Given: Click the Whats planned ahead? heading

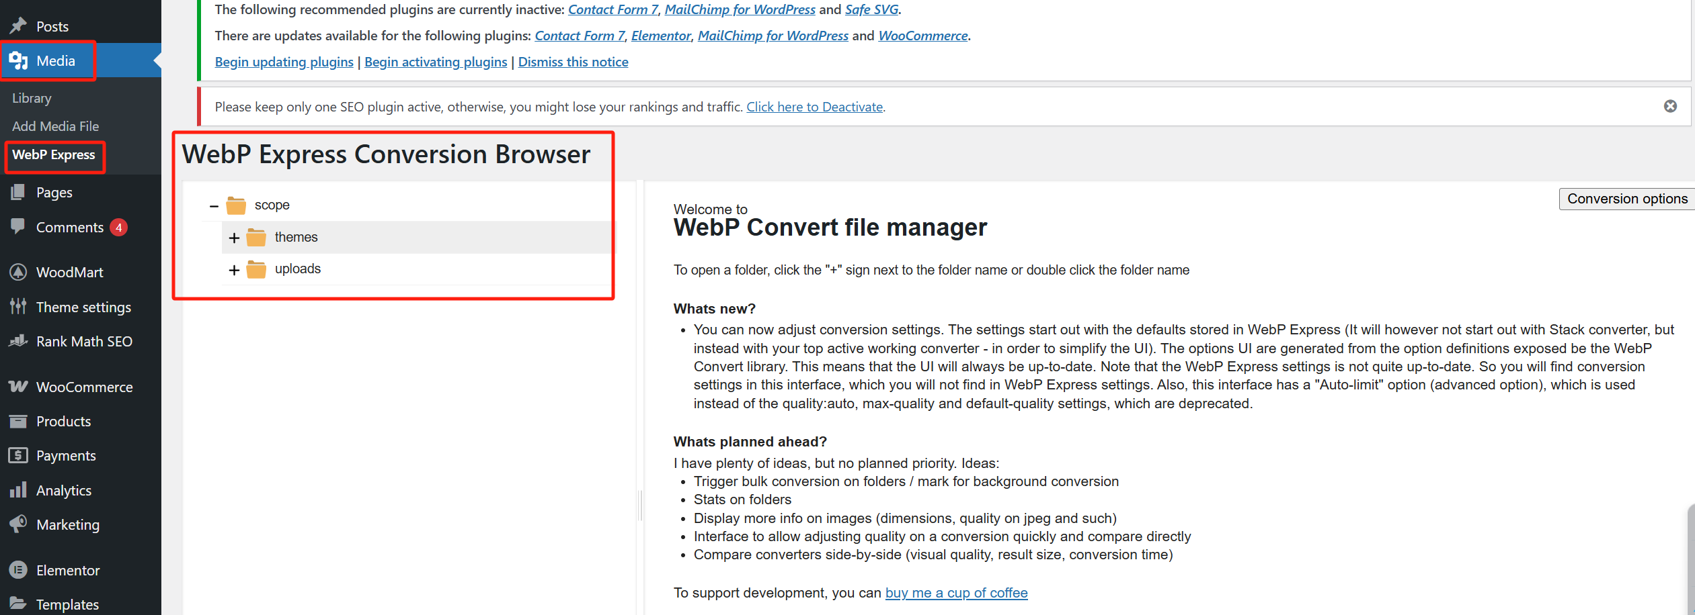Looking at the screenshot, I should tap(750, 442).
